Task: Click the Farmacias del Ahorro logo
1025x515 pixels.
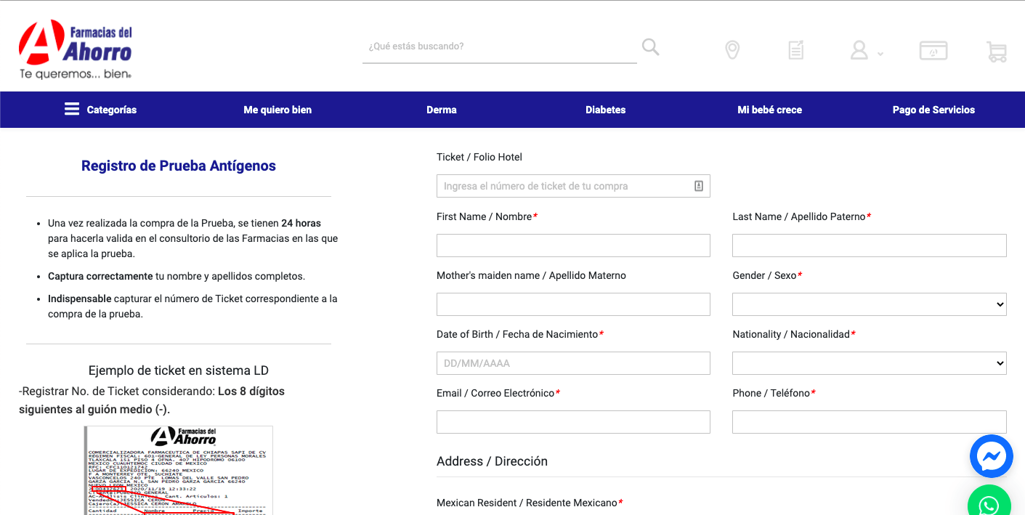Action: [76, 50]
